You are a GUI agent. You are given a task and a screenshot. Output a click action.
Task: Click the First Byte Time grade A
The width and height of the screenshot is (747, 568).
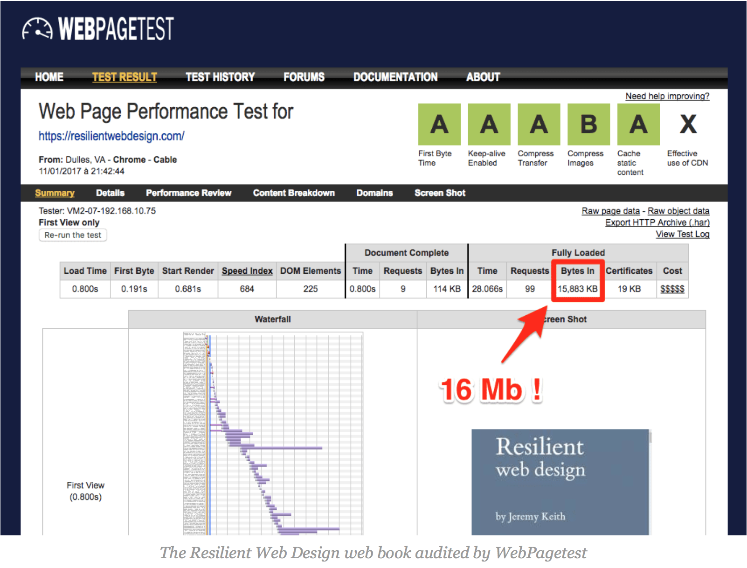(x=439, y=125)
